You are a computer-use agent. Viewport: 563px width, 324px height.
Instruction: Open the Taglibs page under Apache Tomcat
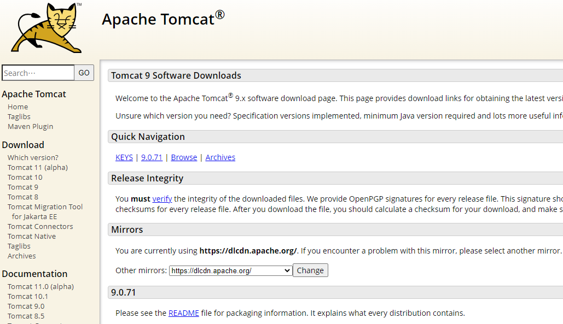tap(19, 116)
